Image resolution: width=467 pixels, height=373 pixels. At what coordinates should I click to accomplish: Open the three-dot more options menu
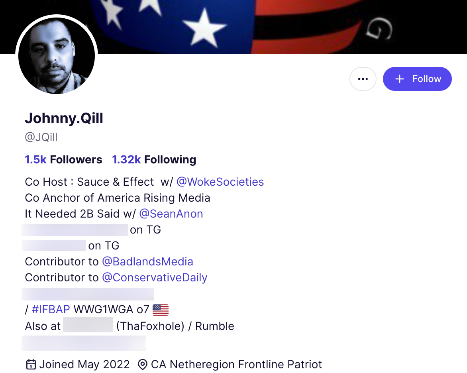tap(363, 79)
